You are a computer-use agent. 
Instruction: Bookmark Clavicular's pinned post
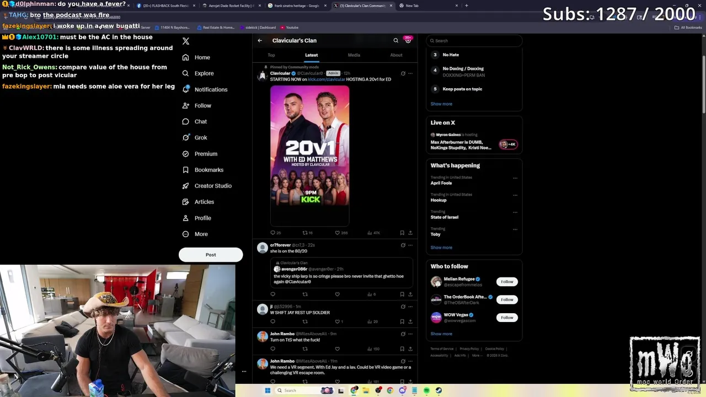click(x=402, y=233)
